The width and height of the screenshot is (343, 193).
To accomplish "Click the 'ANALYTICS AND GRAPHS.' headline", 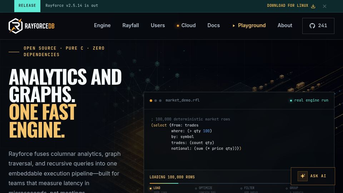I will click(65, 85).
